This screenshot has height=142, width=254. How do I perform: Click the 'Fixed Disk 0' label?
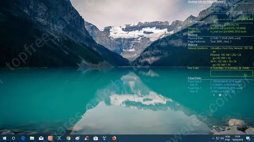pos(195,81)
